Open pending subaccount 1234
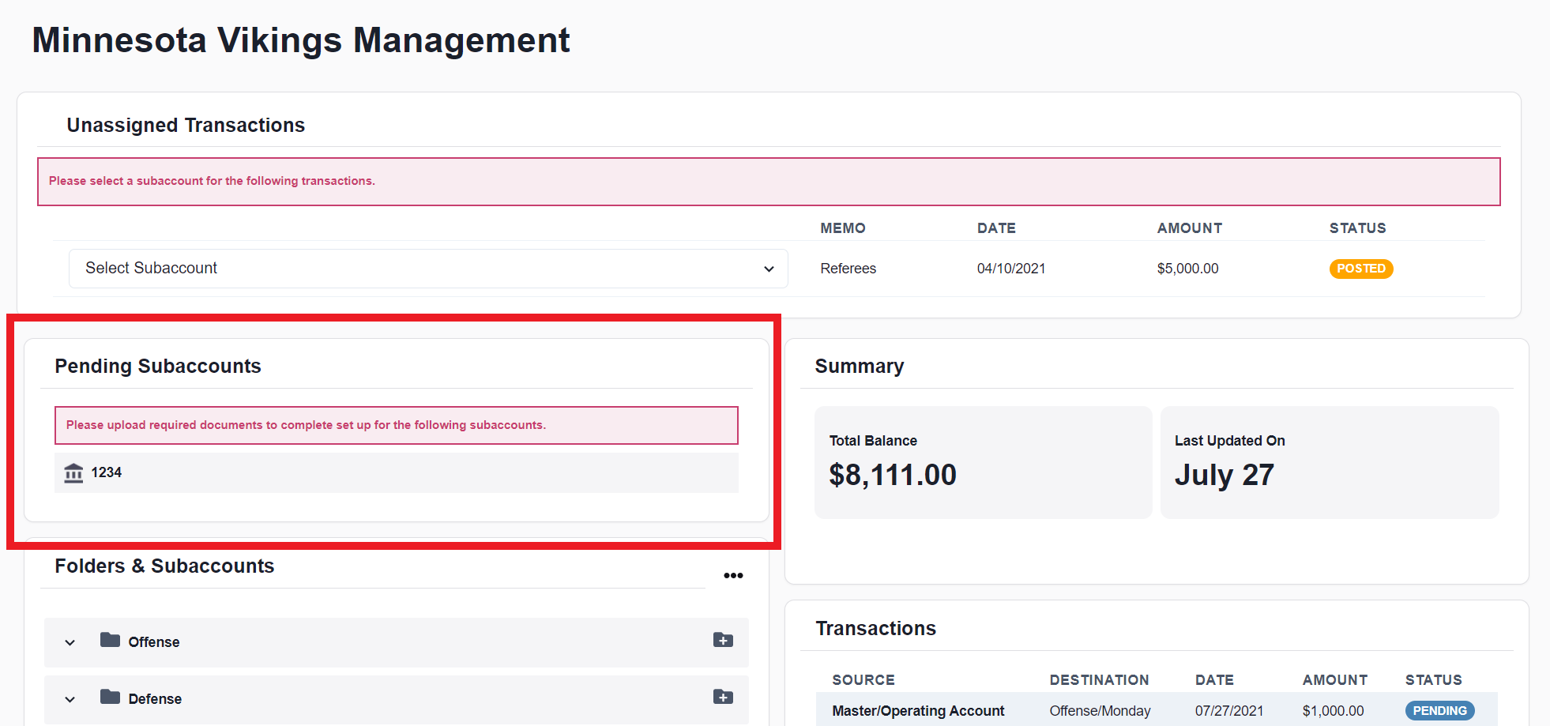 (x=107, y=472)
